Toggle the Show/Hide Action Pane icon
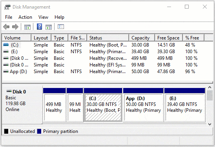This screenshot has width=215, height=147. [49, 27]
